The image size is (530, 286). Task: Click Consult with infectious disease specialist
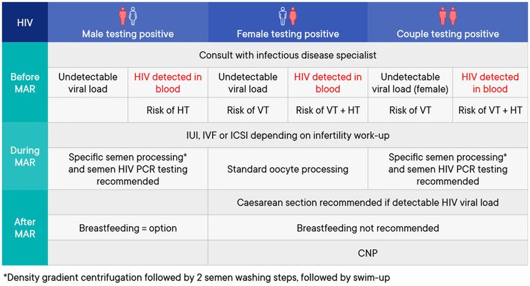coord(287,55)
